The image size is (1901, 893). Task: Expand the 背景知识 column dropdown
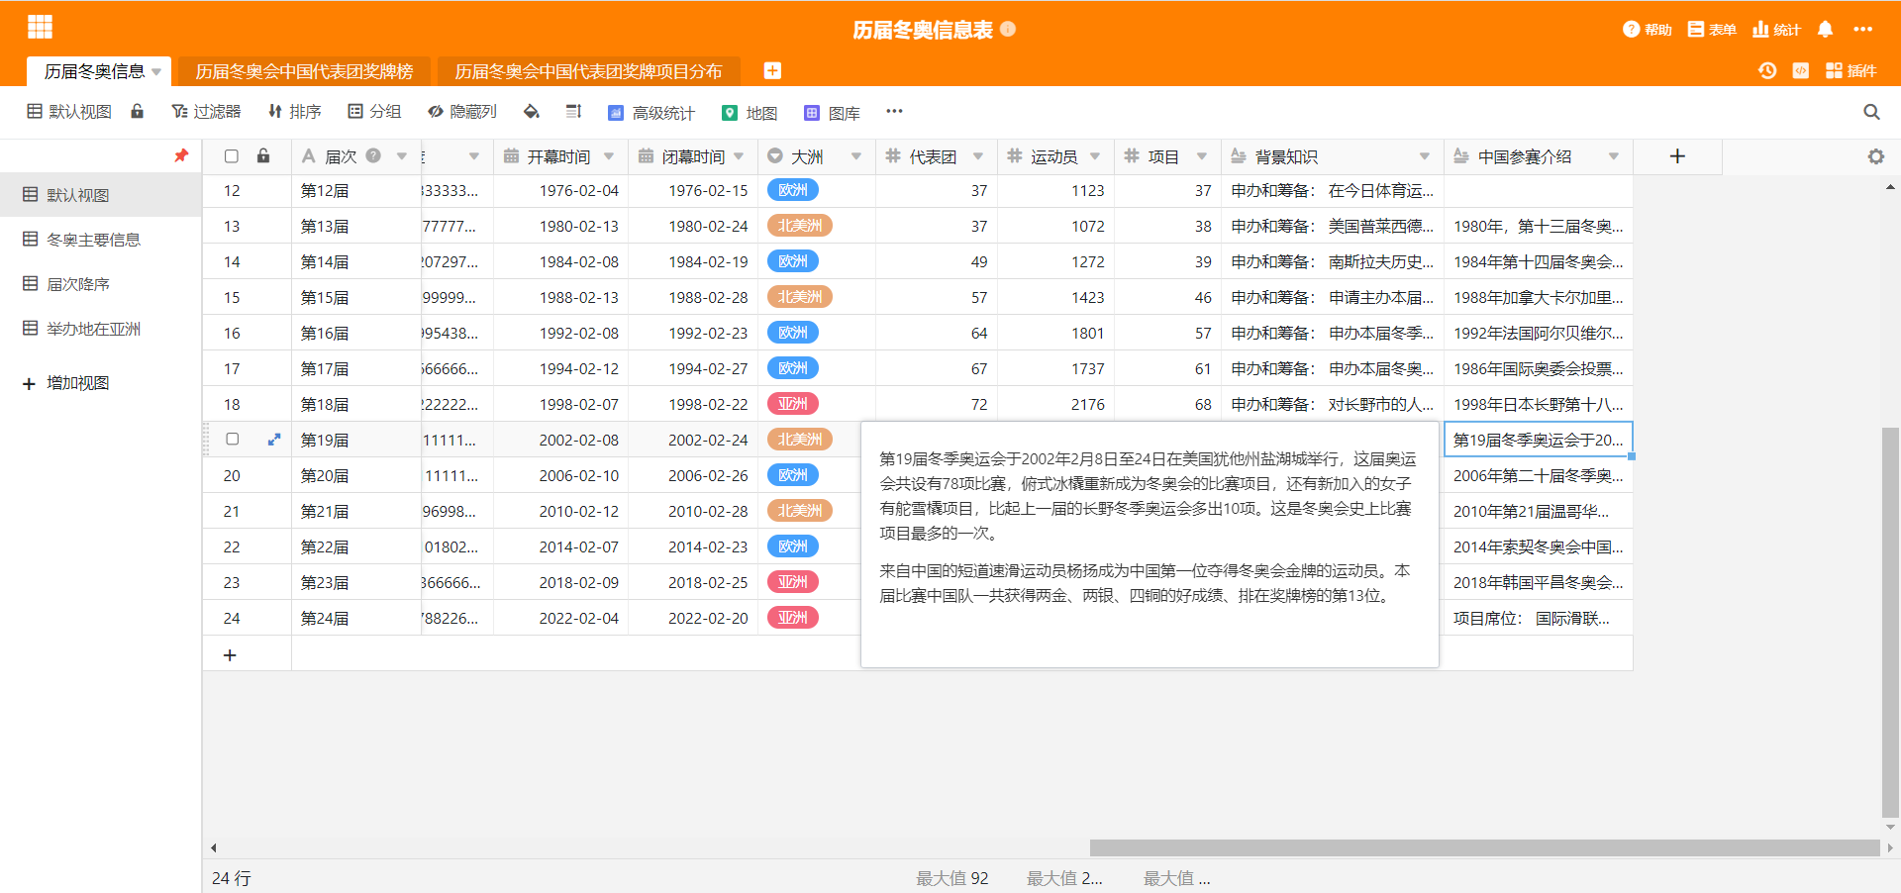click(x=1425, y=156)
